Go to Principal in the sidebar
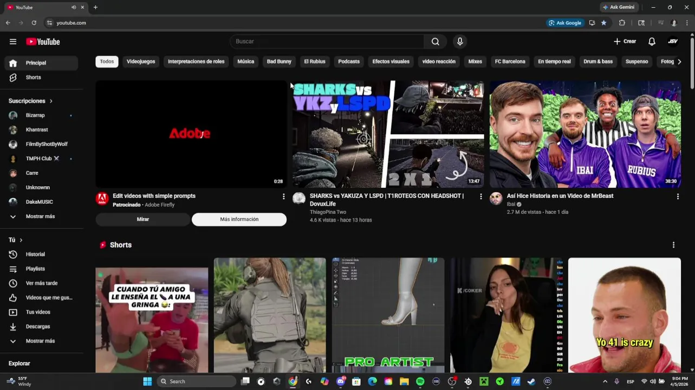Screen dimensions: 695x390 tap(41, 63)
